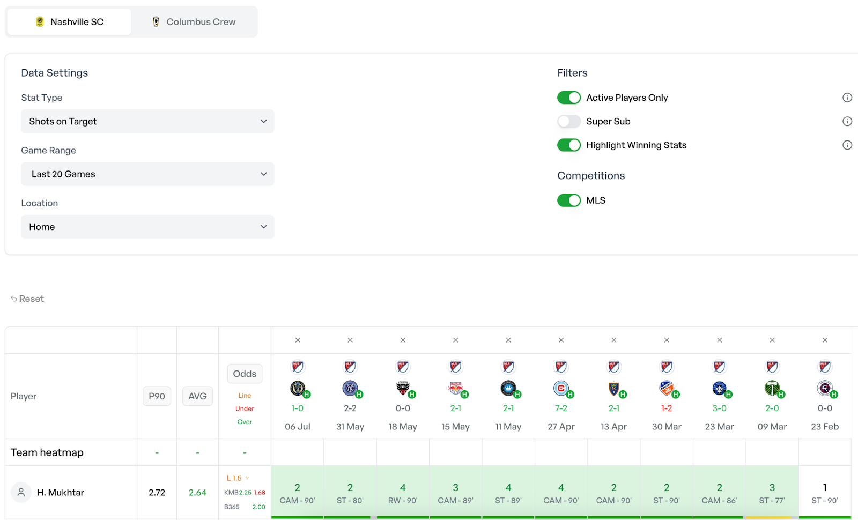
Task: Click the Team heatmap row label
Action: 47,452
